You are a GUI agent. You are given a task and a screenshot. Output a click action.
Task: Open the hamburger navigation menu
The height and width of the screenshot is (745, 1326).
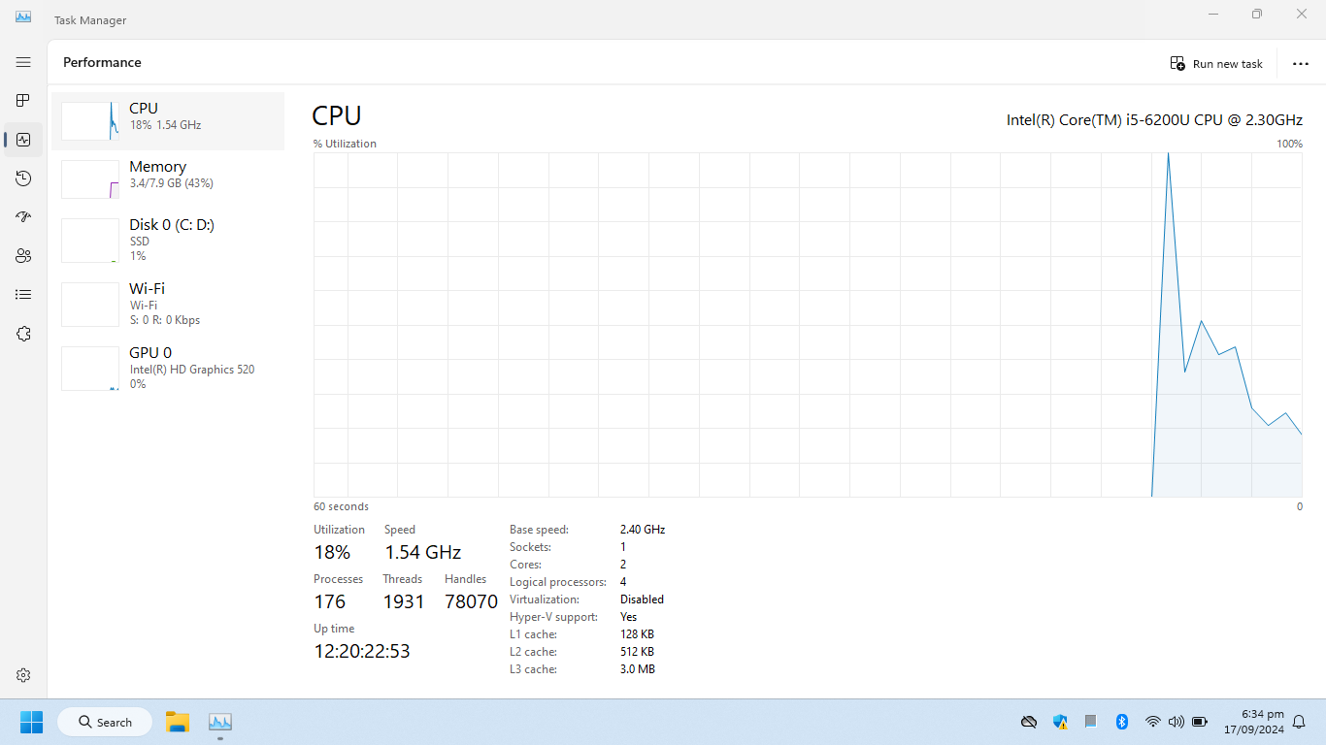point(23,62)
